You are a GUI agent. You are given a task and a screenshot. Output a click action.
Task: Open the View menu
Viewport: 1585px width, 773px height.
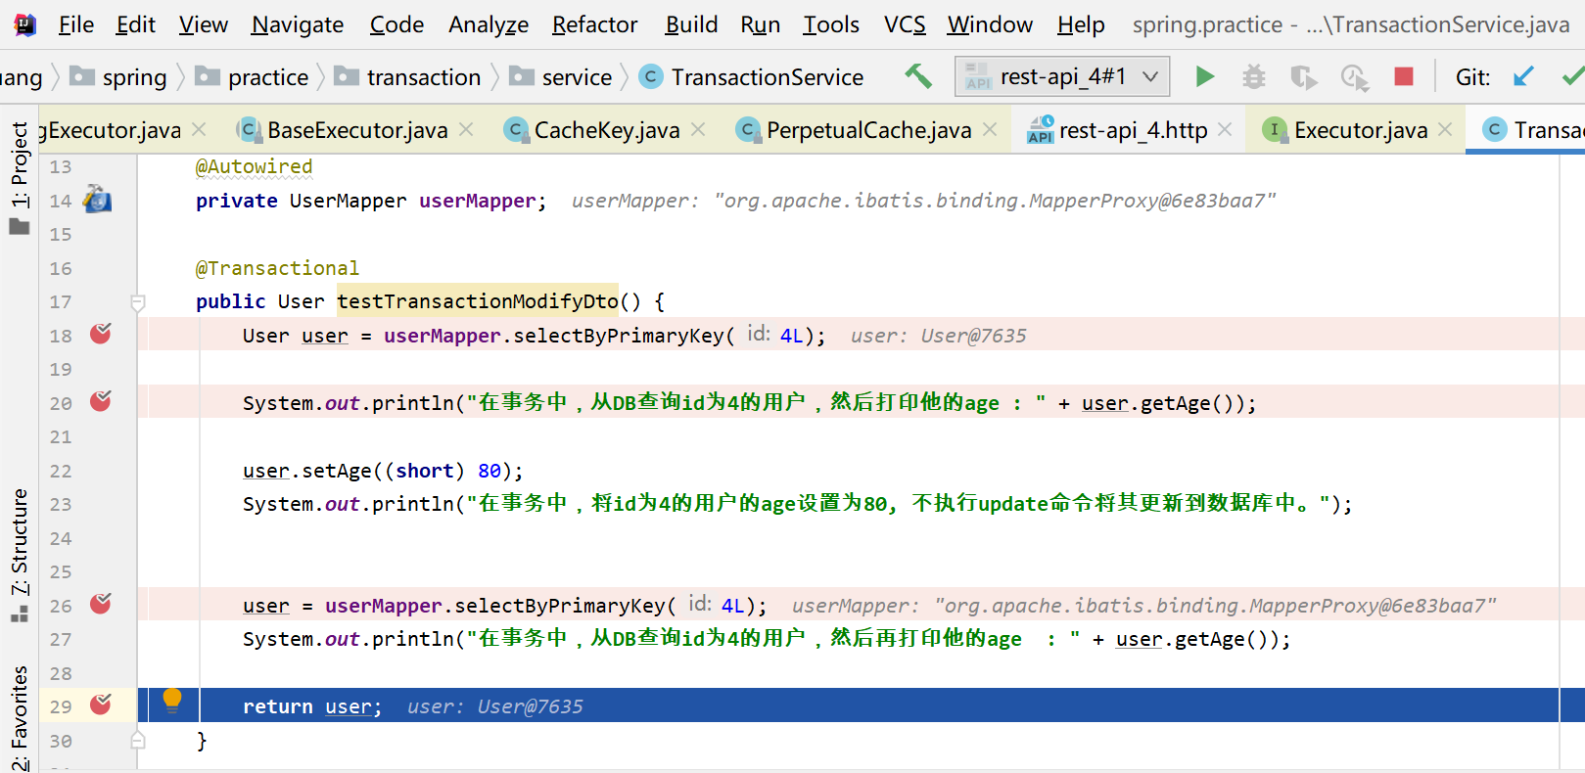[x=203, y=24]
